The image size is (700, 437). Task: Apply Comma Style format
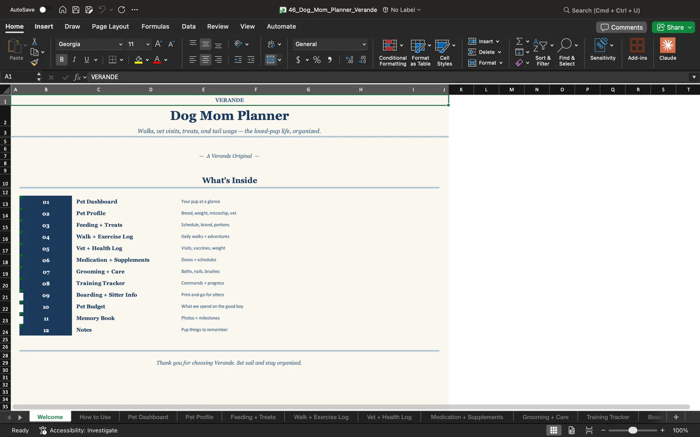[329, 60]
